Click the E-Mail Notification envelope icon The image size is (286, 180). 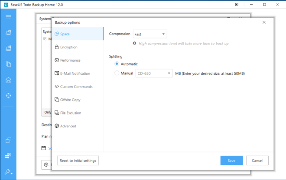[57, 73]
